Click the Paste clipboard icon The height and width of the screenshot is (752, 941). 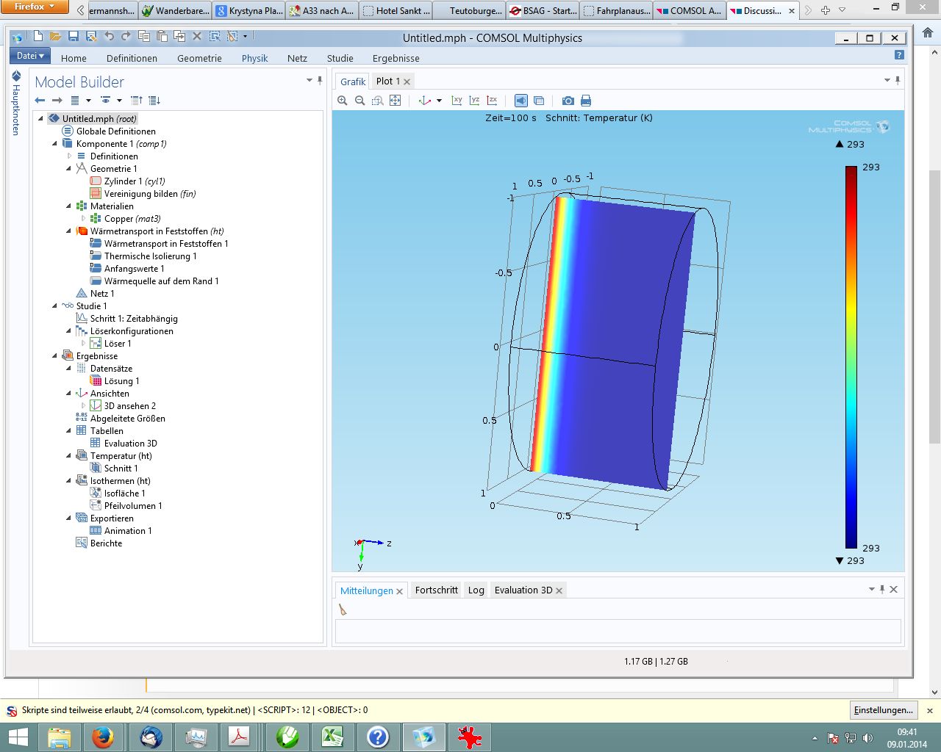coord(161,36)
